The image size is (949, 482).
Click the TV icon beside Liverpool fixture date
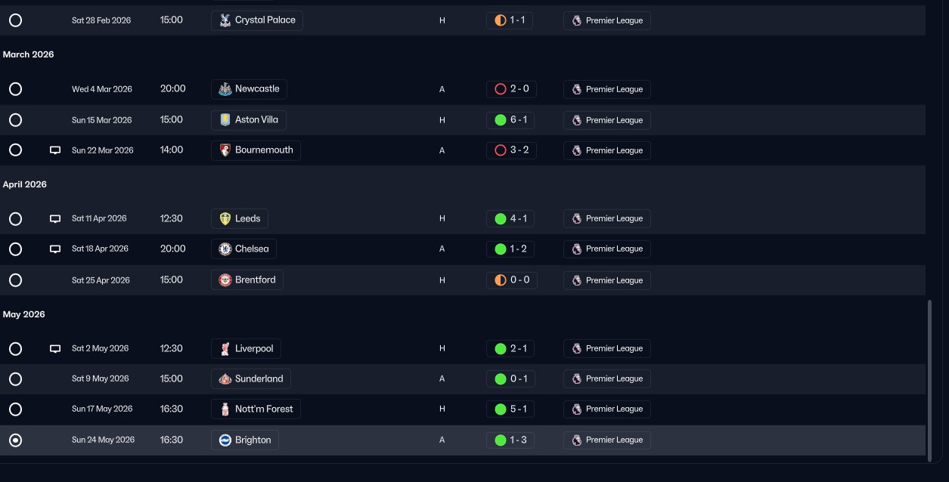tap(55, 349)
